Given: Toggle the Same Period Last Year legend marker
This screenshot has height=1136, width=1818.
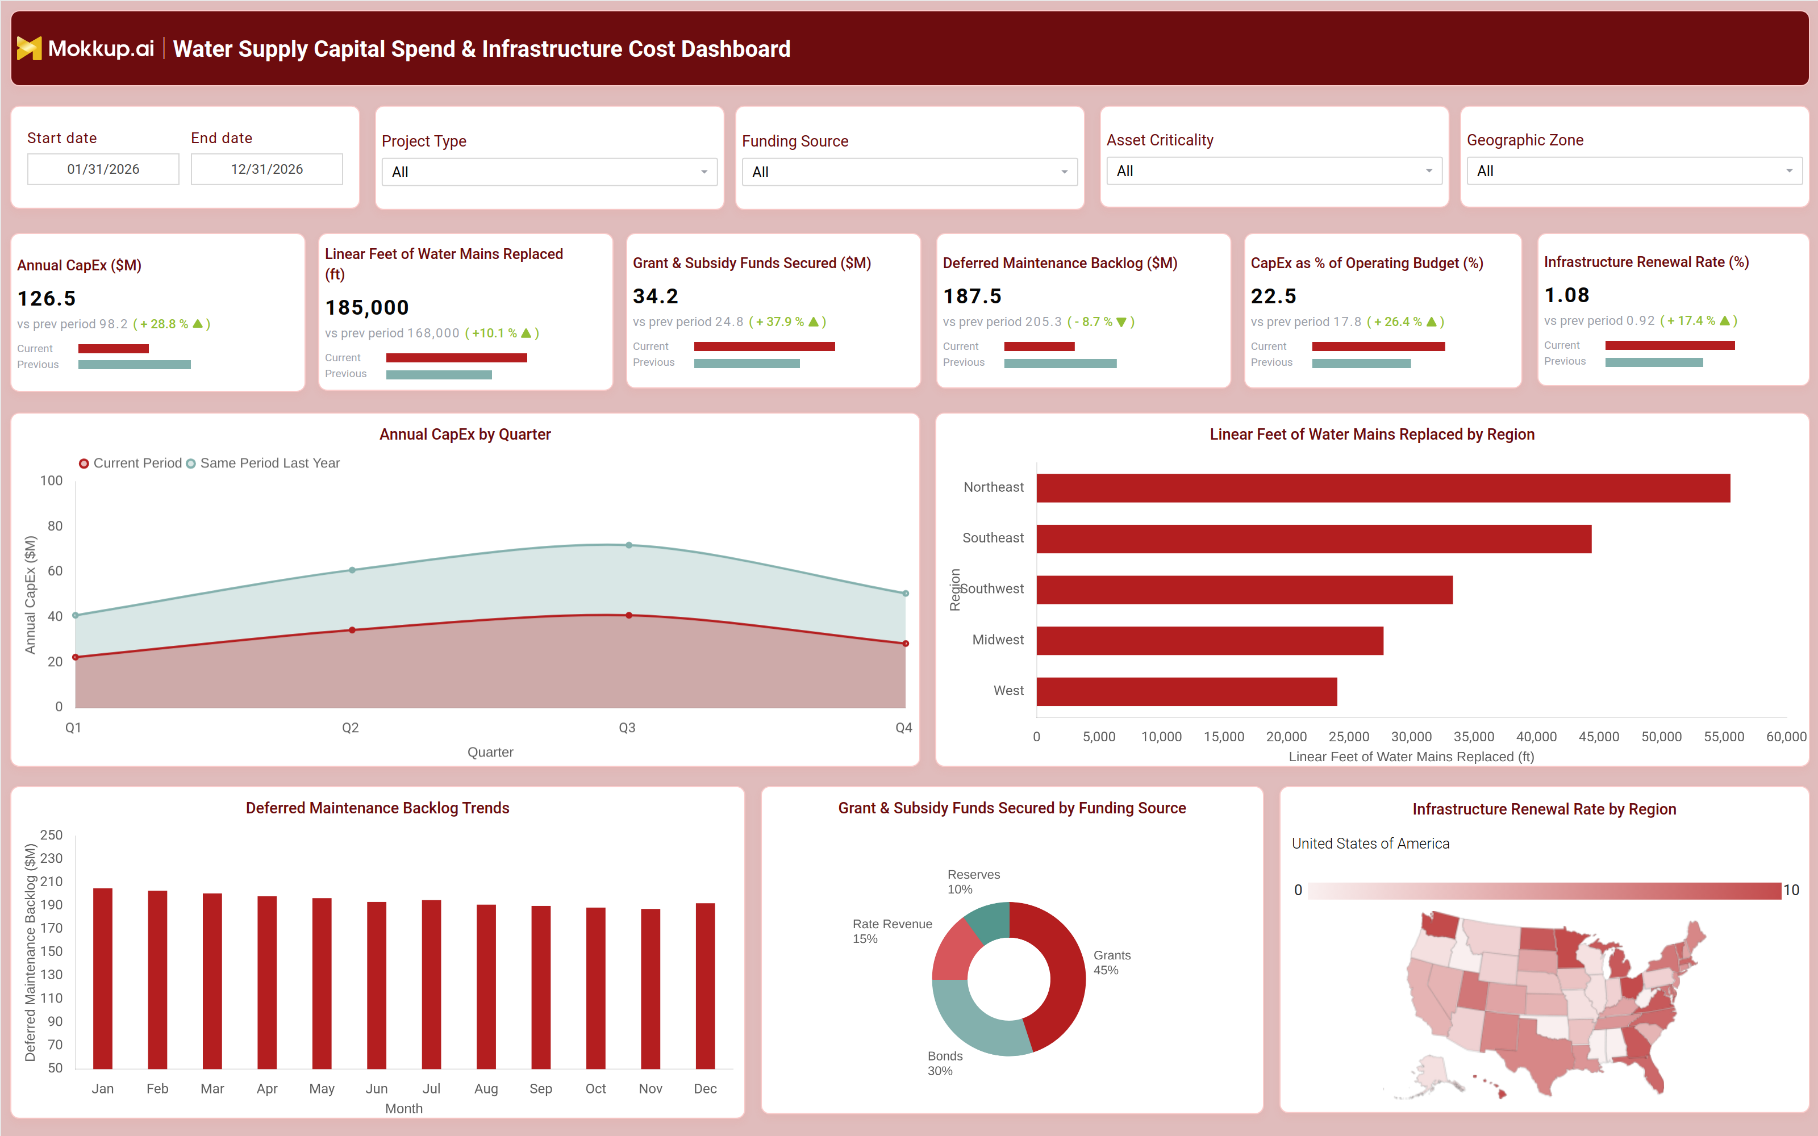Looking at the screenshot, I should 191,463.
